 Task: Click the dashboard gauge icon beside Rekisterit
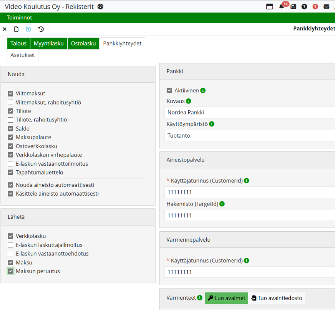coord(100,7)
